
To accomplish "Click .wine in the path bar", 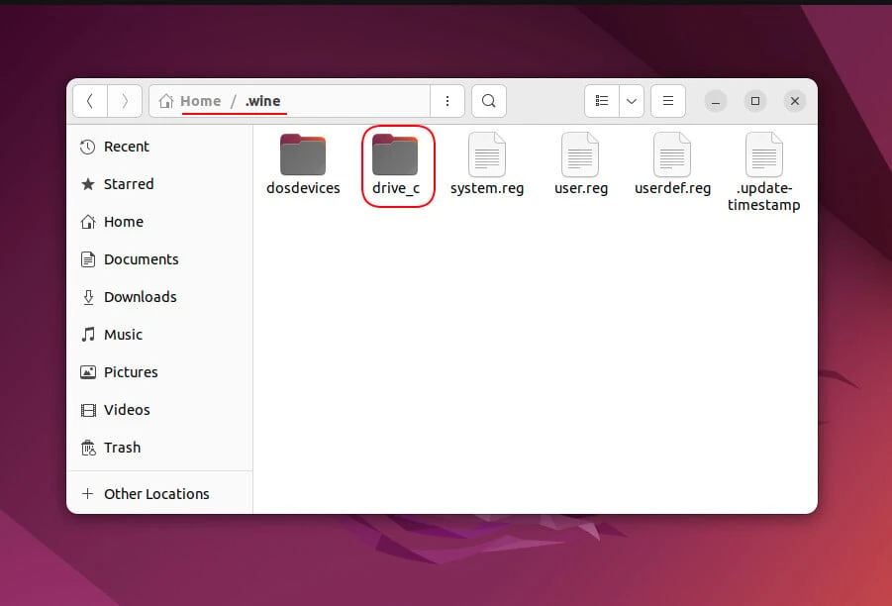I will (264, 101).
